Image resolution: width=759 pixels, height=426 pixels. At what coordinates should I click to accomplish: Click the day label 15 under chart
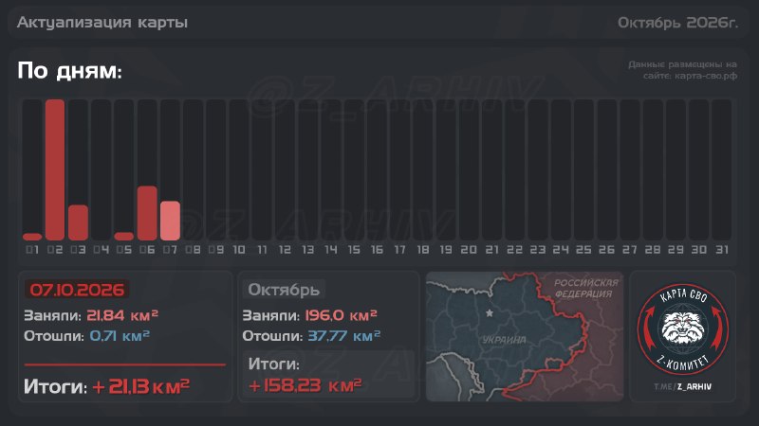click(354, 250)
